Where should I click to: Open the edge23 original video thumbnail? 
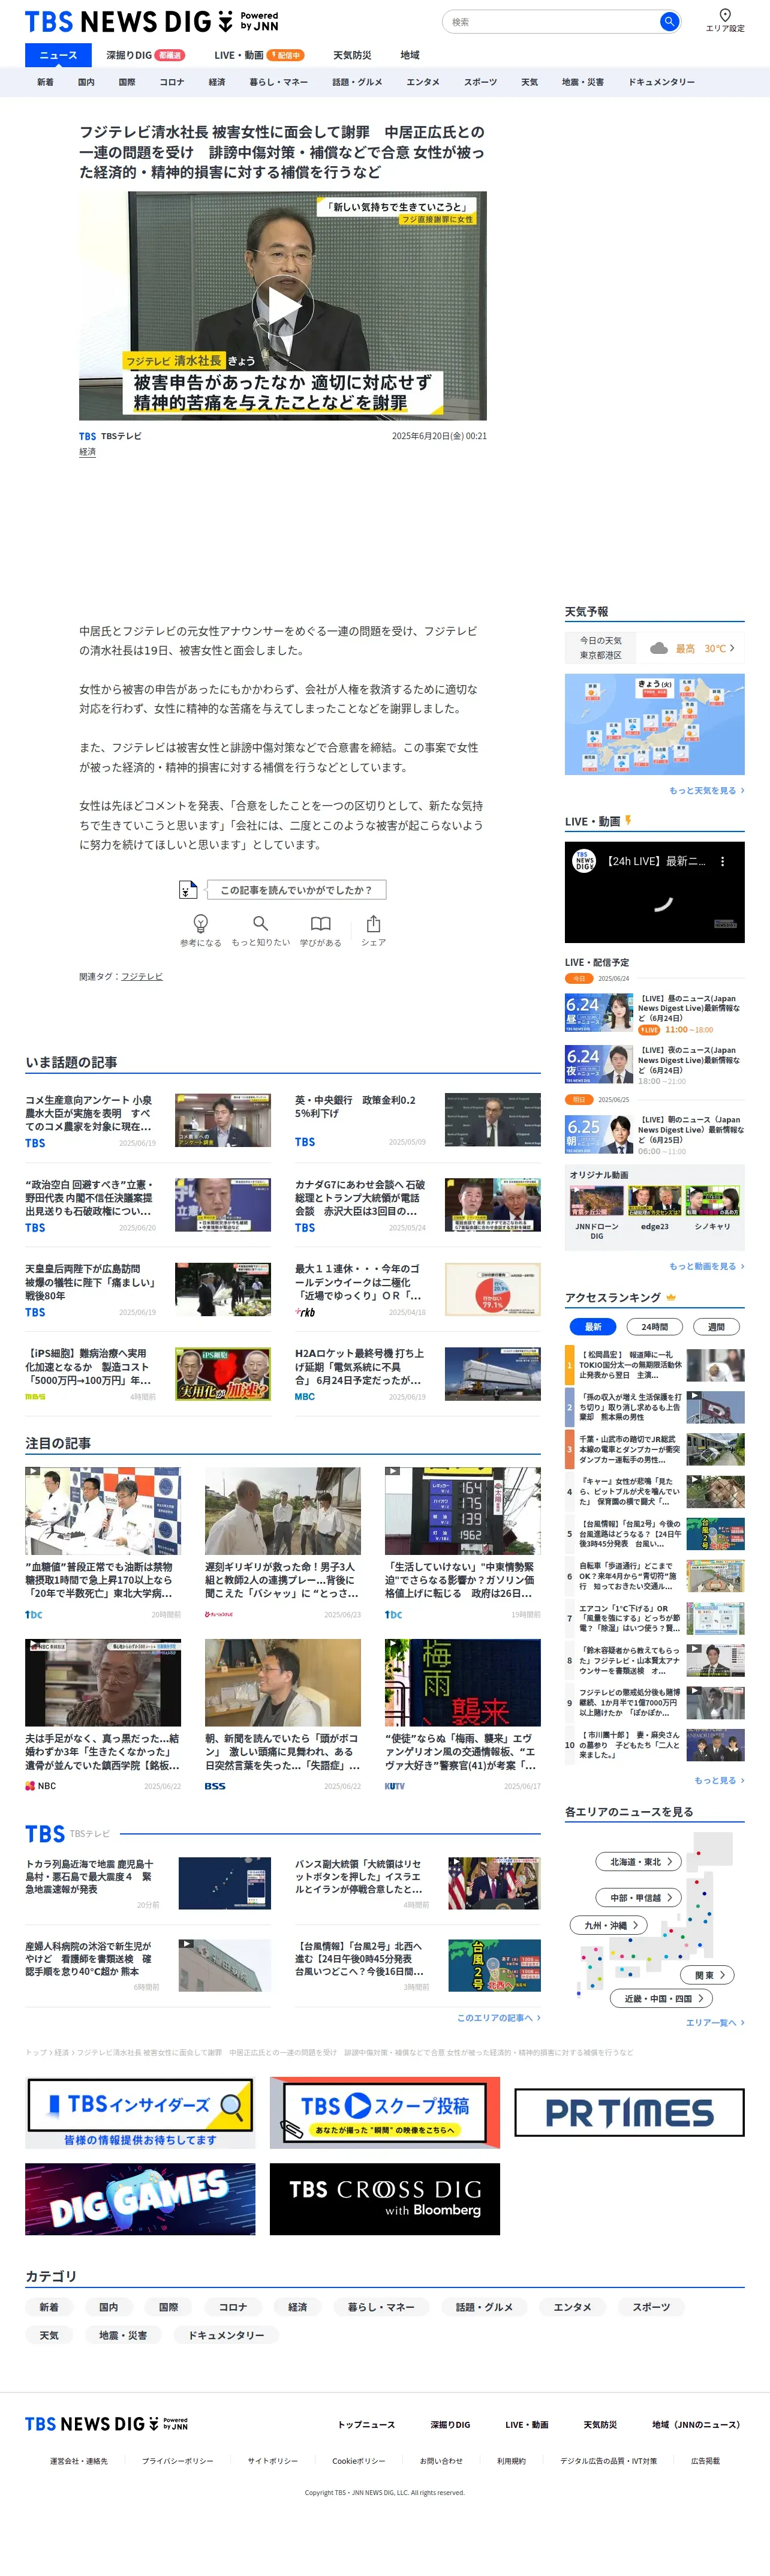coord(654,1199)
